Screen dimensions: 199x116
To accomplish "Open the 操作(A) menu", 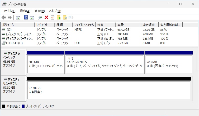I will [25, 11].
